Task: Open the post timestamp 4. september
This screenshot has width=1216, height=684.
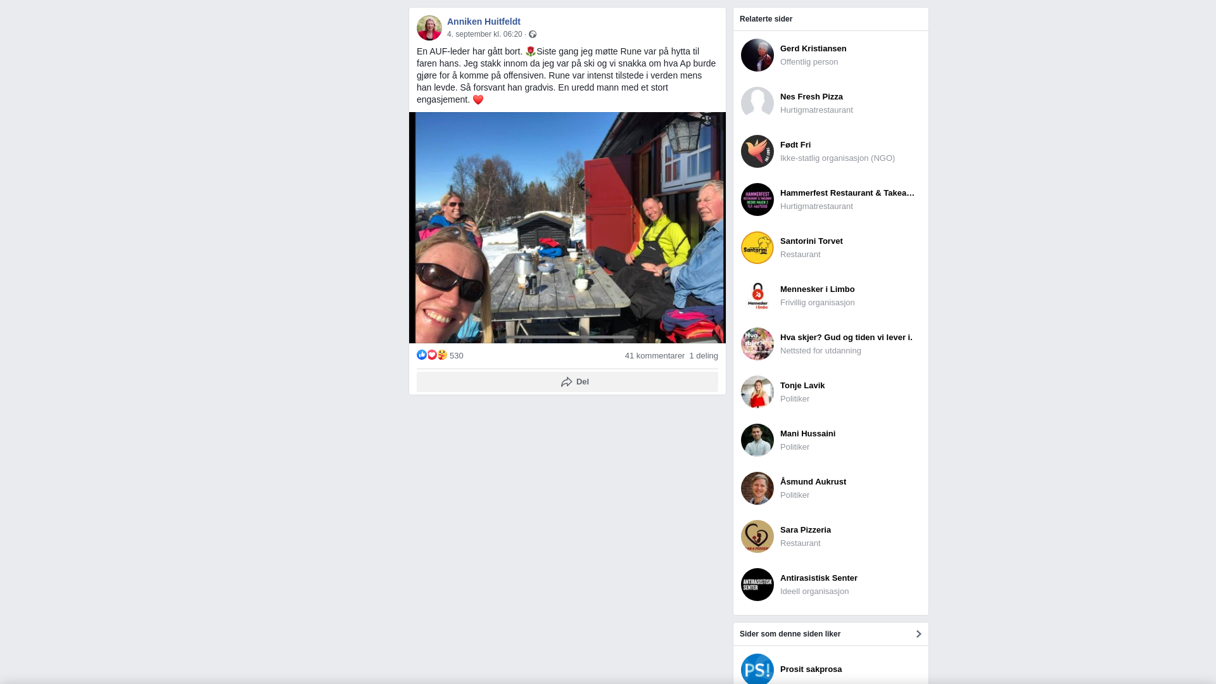Action: (484, 34)
